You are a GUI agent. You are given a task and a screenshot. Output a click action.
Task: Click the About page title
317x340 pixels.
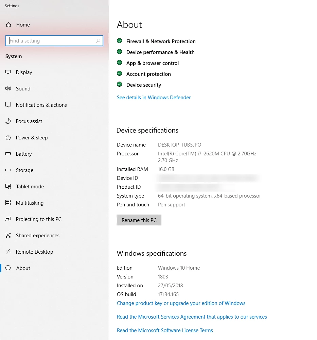(129, 25)
